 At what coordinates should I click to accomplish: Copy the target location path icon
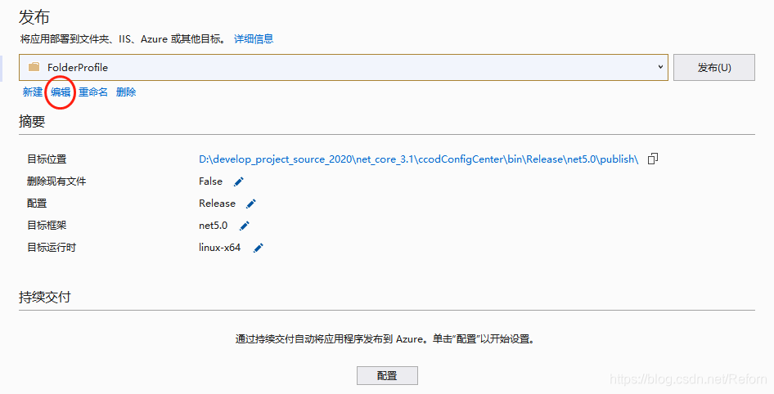pyautogui.click(x=653, y=159)
